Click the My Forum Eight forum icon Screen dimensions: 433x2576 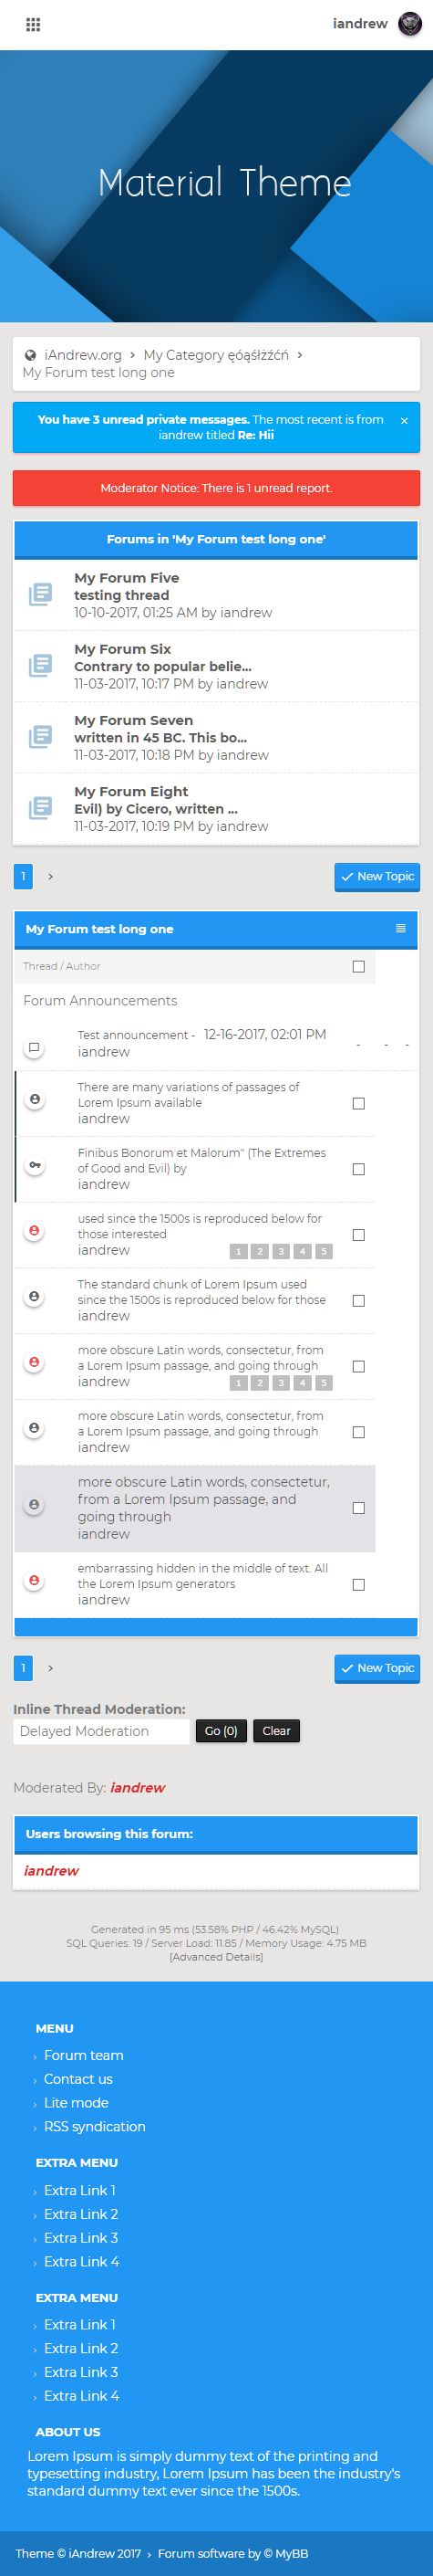coord(40,808)
